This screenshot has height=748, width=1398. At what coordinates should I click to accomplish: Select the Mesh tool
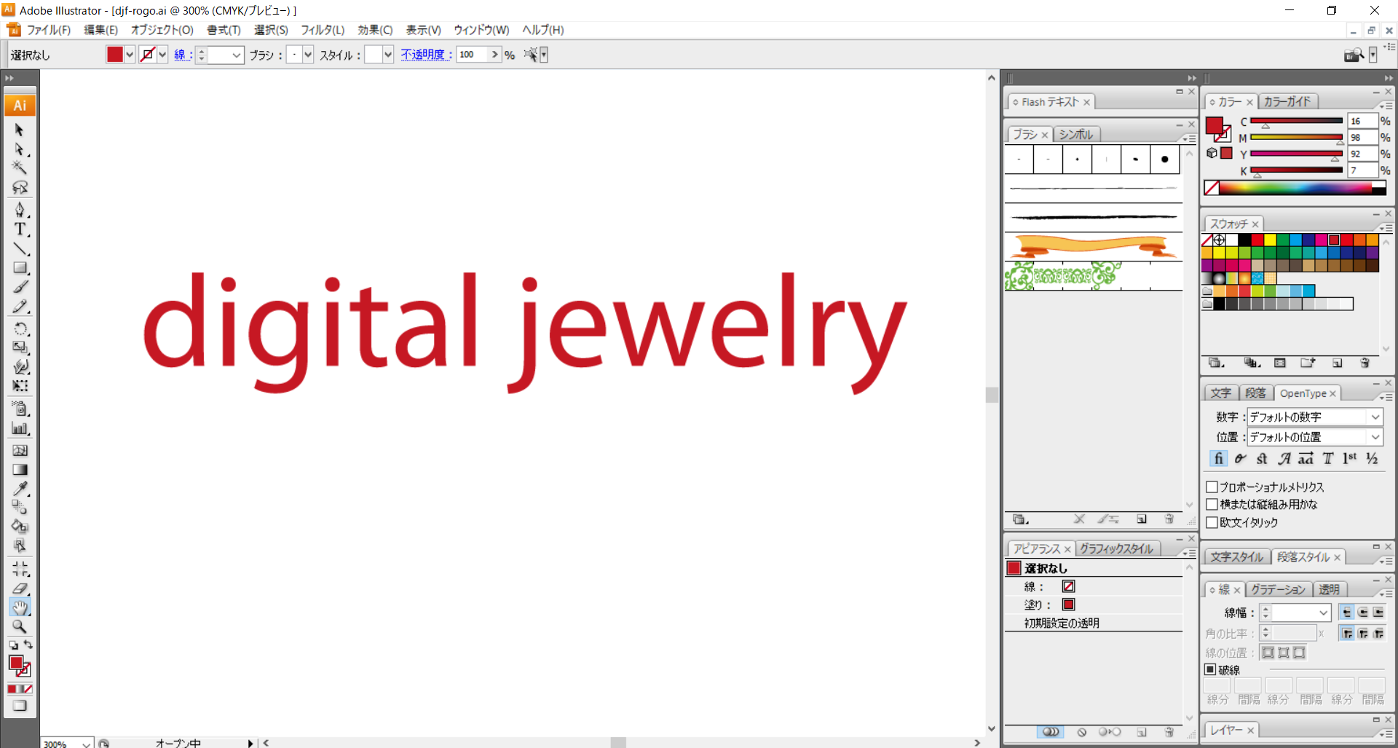pos(20,450)
